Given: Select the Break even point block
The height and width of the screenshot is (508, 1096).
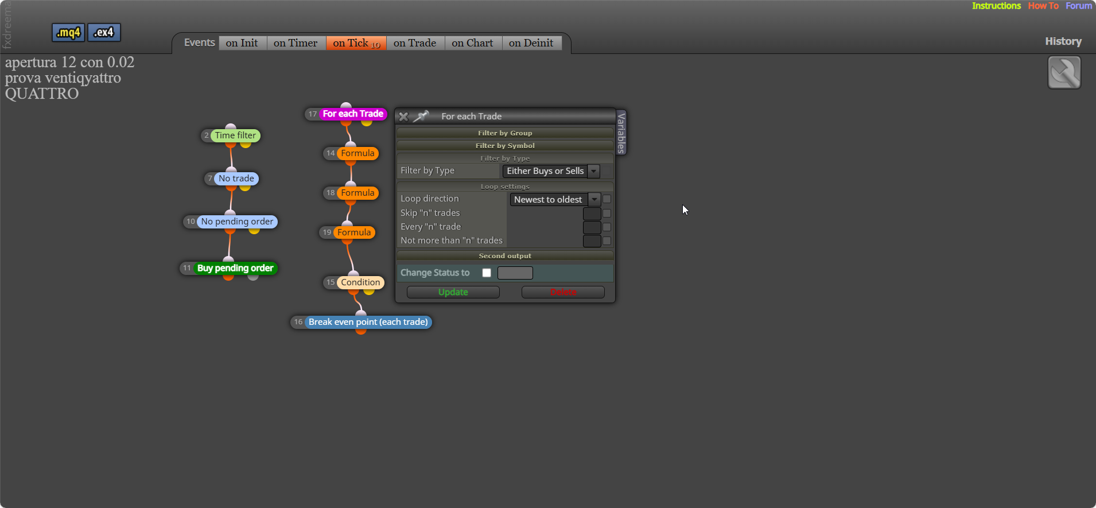Looking at the screenshot, I should [x=368, y=322].
